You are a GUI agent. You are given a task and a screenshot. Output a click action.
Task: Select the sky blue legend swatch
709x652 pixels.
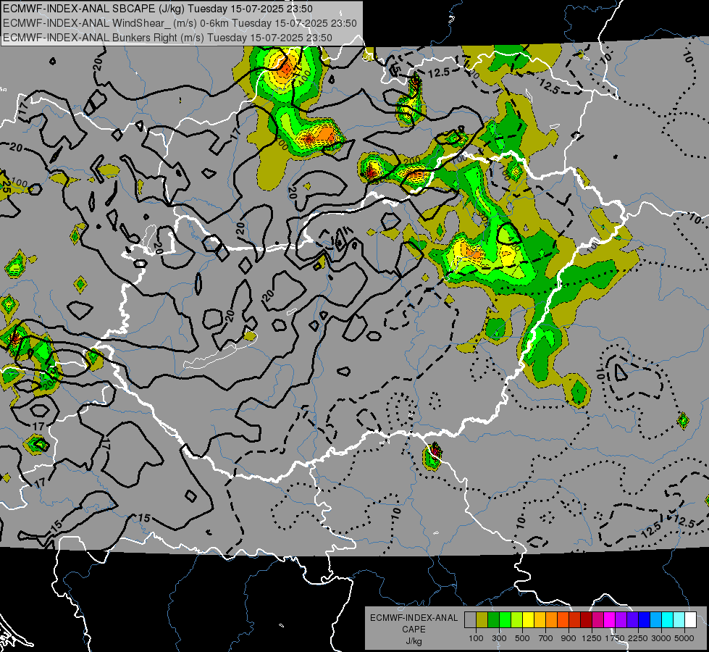[656, 619]
